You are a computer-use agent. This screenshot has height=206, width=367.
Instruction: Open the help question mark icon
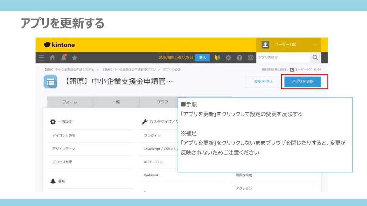[239, 58]
